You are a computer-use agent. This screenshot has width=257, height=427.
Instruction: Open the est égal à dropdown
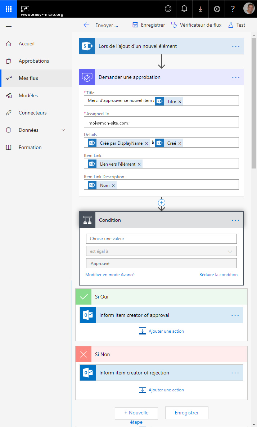pos(161,251)
